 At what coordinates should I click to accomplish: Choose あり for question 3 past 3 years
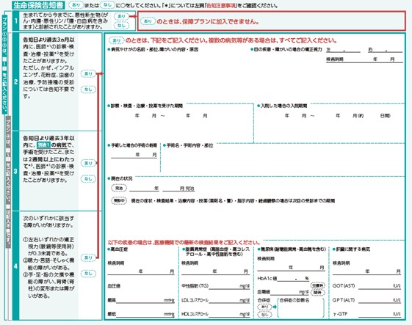coord(88,164)
